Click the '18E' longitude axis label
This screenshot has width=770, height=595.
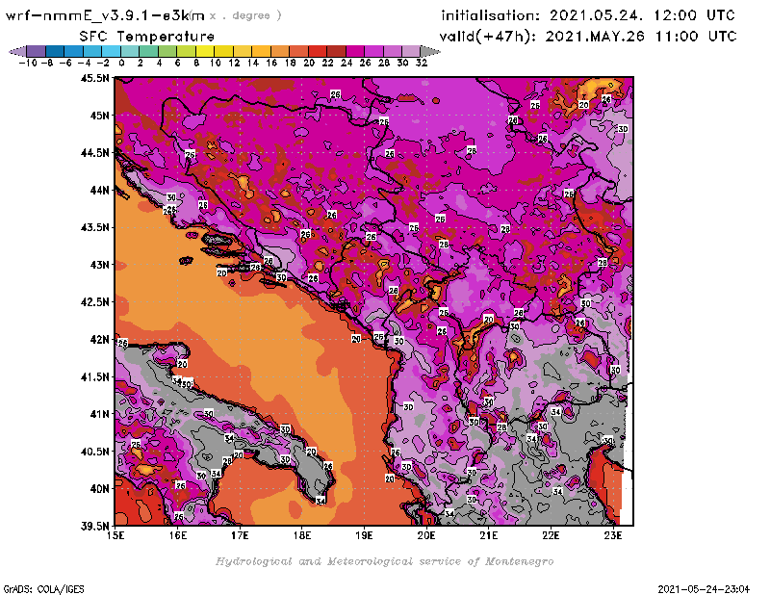point(302,535)
